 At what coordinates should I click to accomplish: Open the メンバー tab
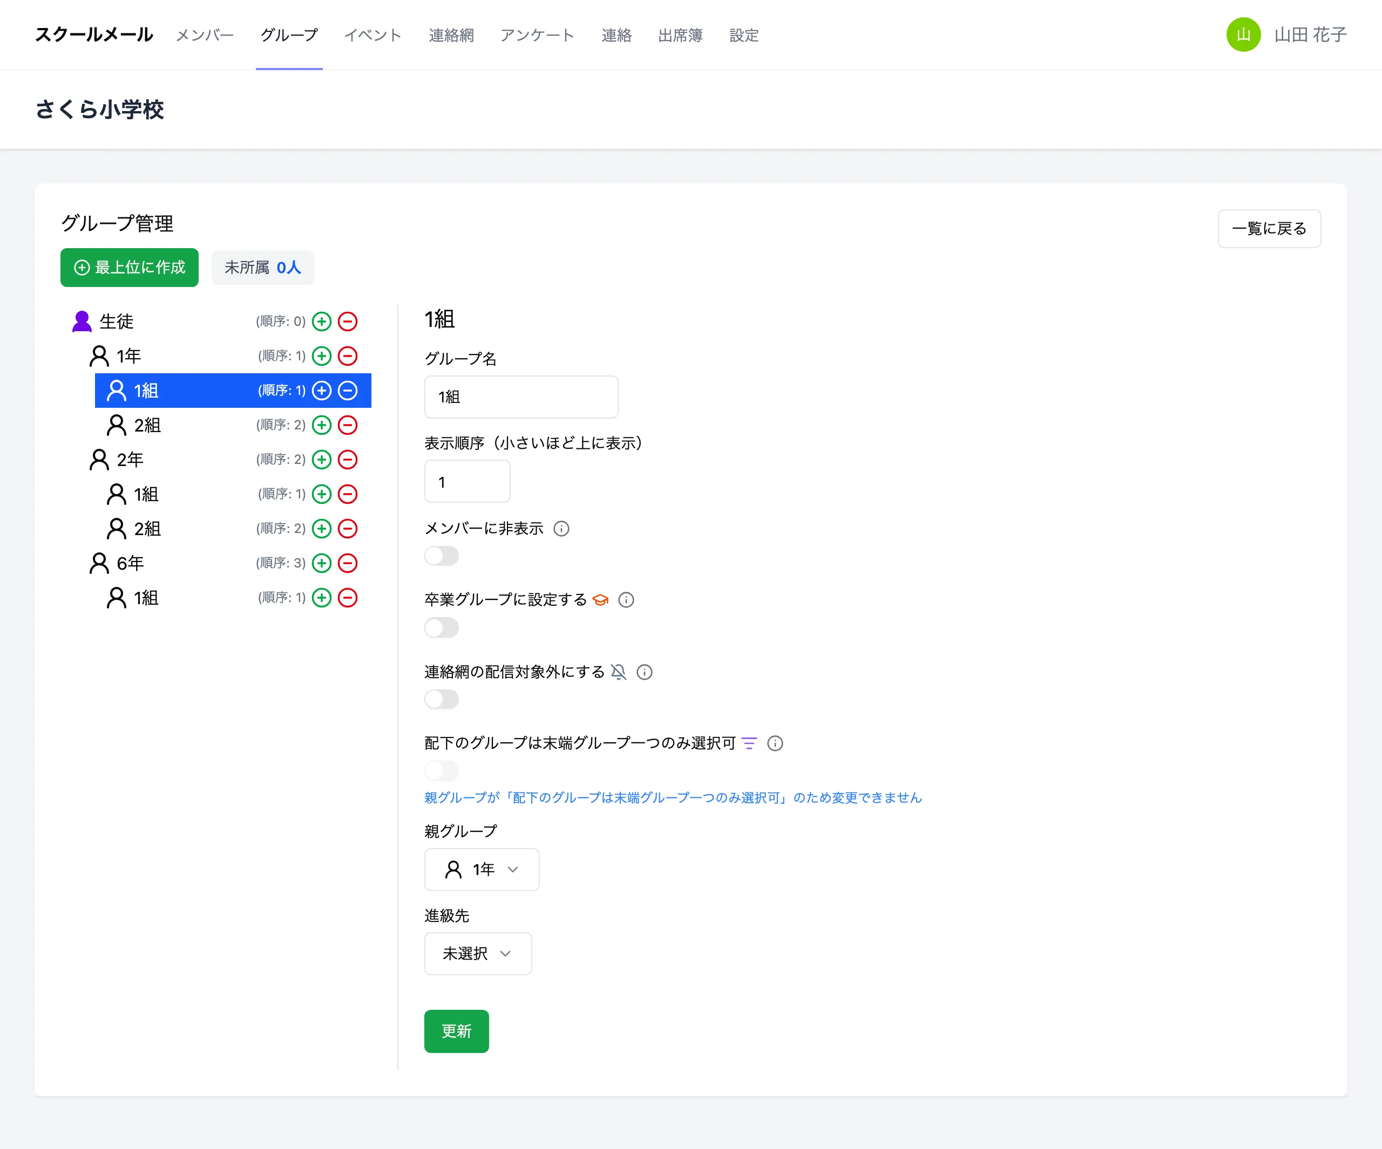tap(205, 35)
